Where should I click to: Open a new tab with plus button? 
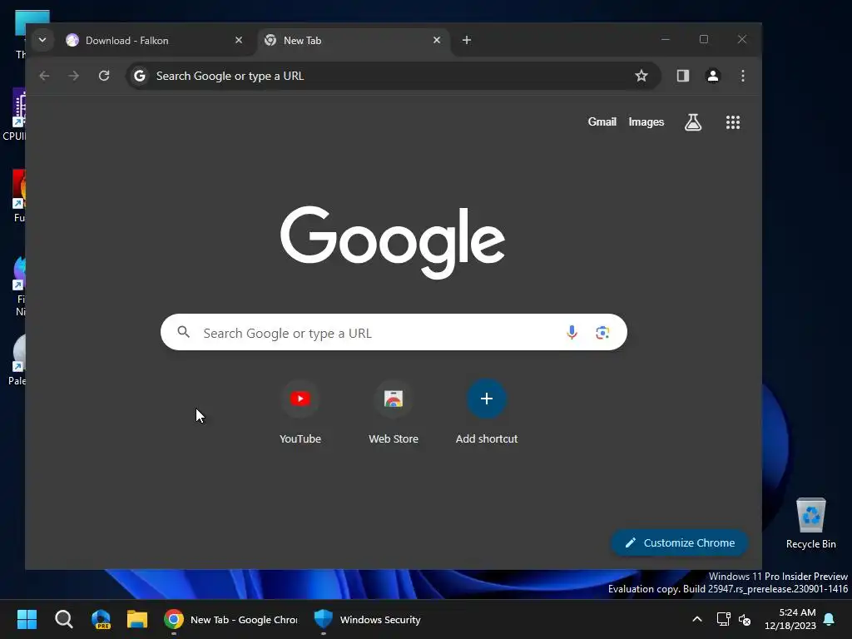466,40
